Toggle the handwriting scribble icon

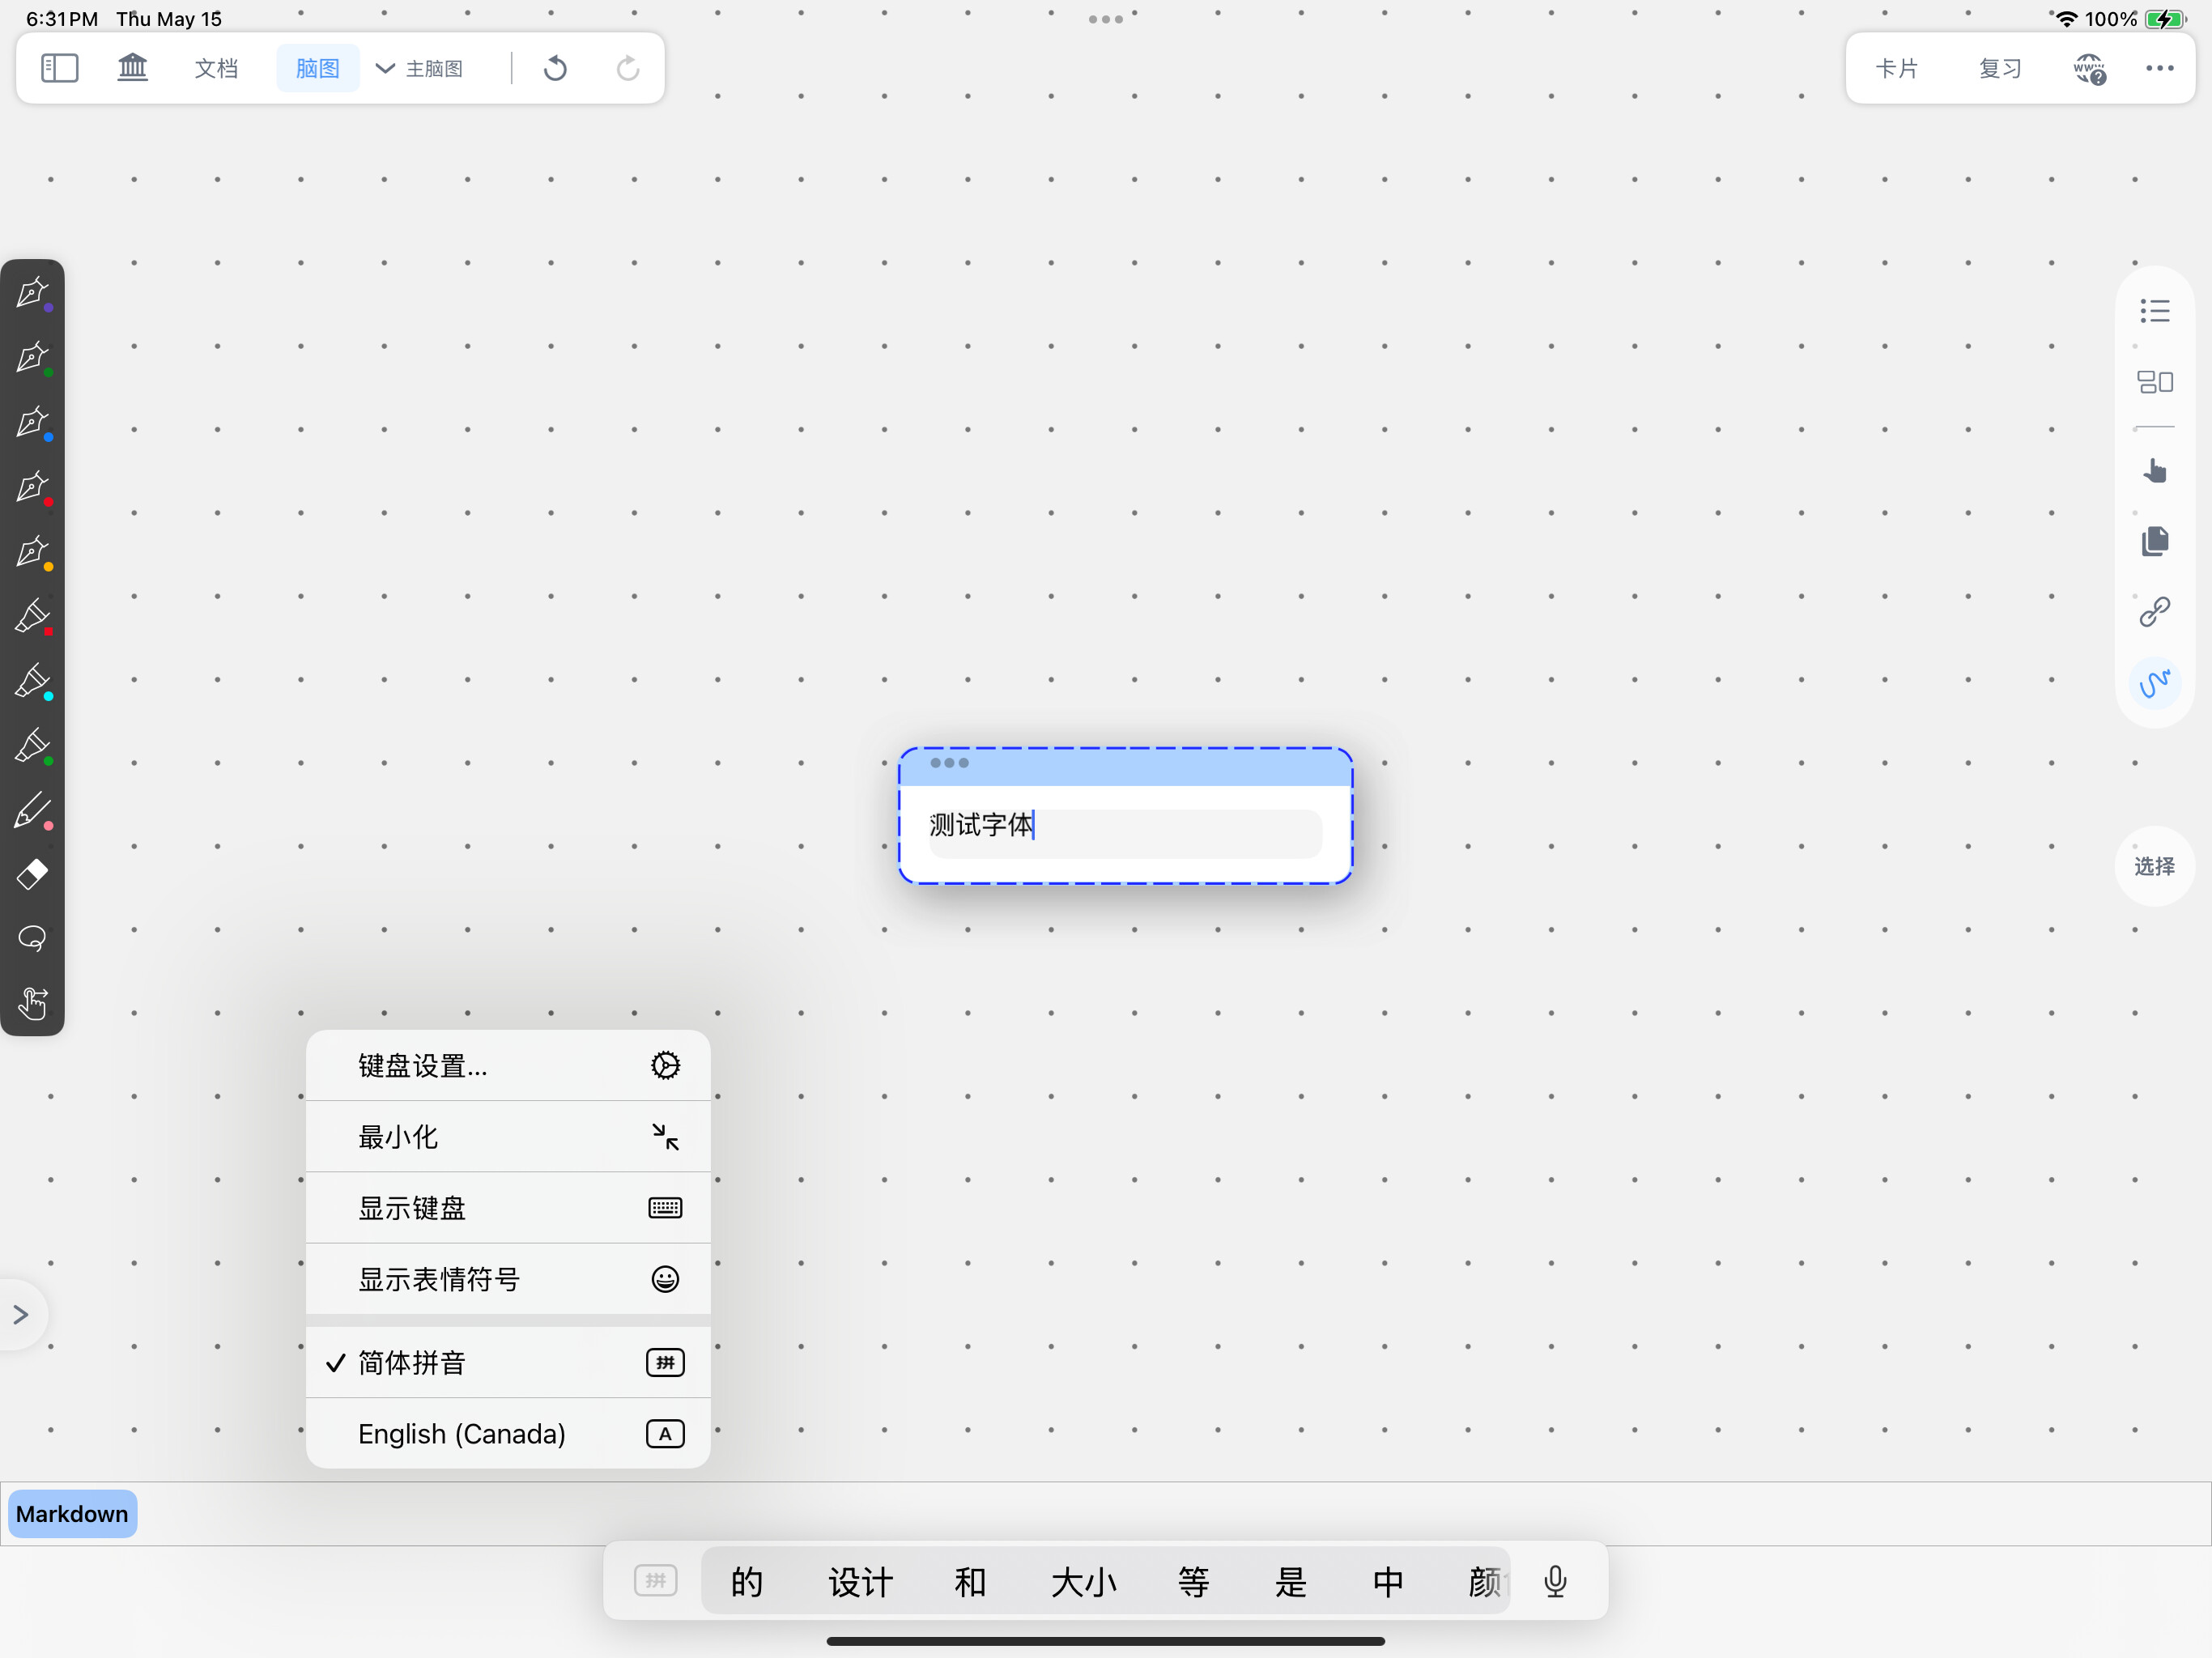coord(2155,683)
